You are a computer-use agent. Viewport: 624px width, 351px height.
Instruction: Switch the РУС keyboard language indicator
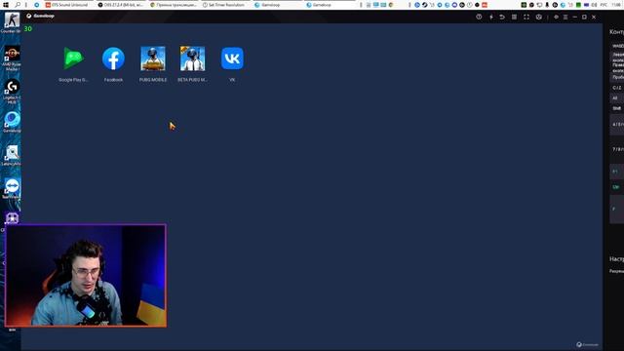(x=604, y=5)
